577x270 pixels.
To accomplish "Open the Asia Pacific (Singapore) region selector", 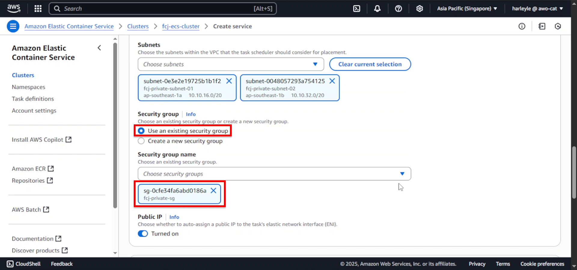I will pyautogui.click(x=467, y=8).
